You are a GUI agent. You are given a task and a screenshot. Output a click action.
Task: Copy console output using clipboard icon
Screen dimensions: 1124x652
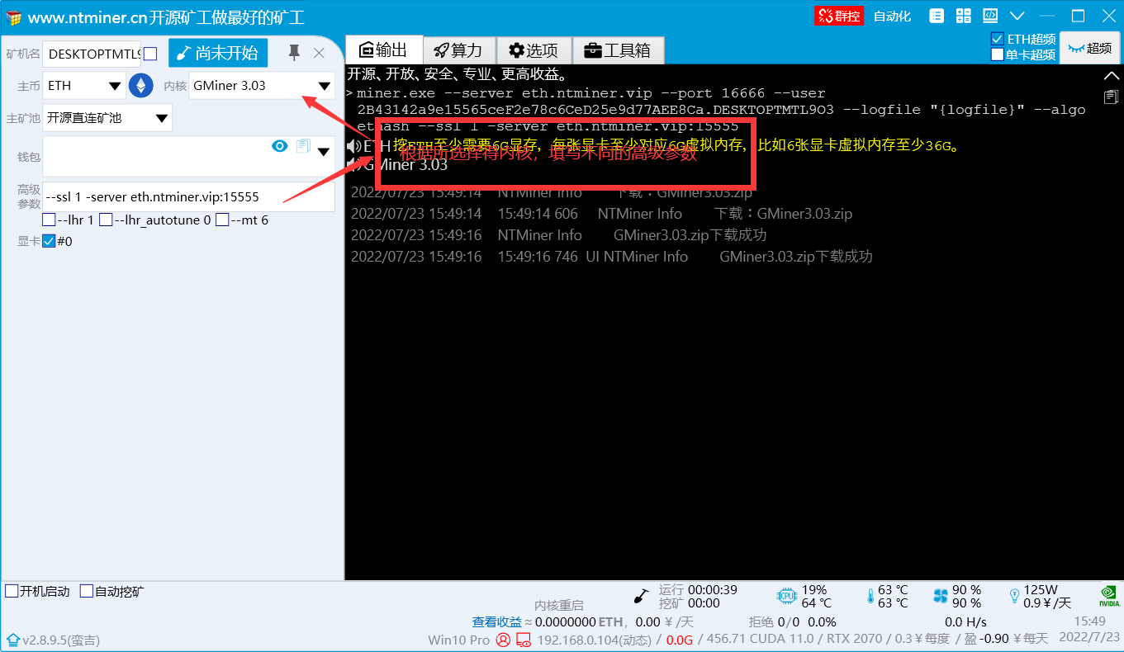pos(1111,97)
